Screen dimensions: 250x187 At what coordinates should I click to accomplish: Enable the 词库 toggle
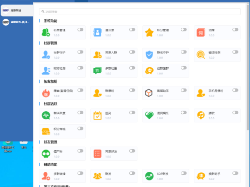pos(235,30)
